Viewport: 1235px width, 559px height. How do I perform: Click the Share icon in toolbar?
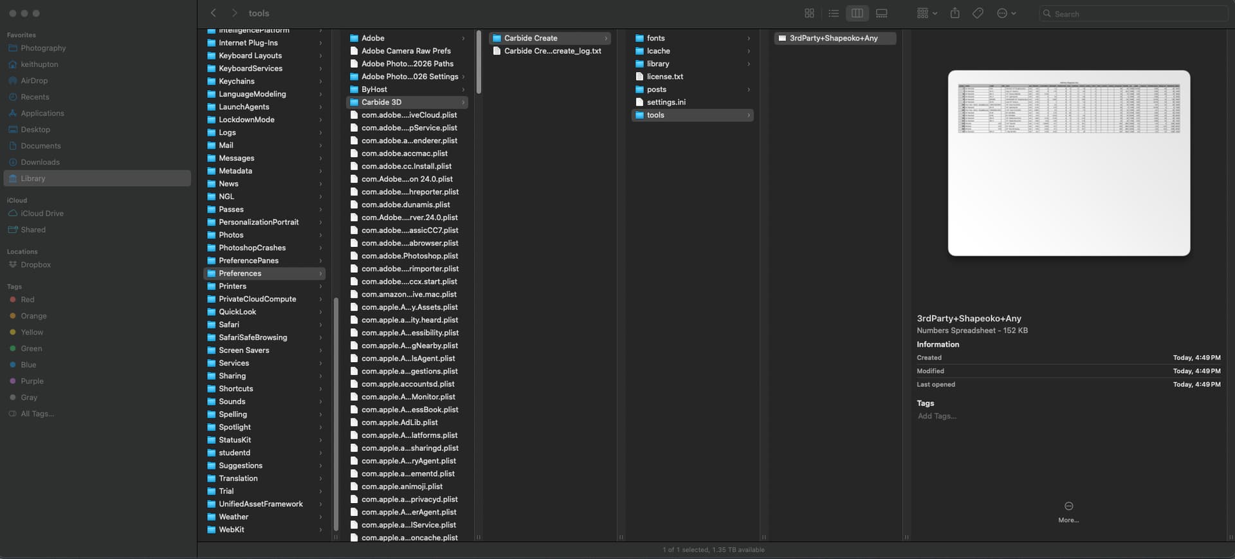pyautogui.click(x=955, y=14)
